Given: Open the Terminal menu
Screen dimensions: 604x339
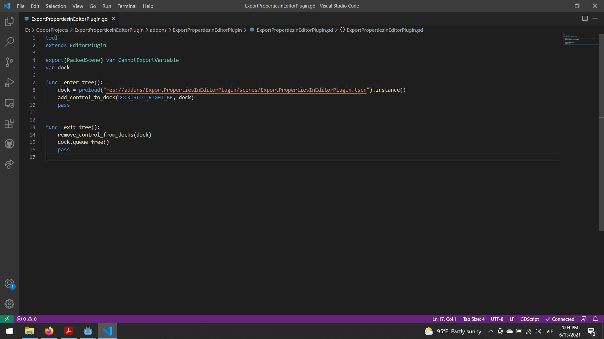Looking at the screenshot, I should click(x=127, y=6).
